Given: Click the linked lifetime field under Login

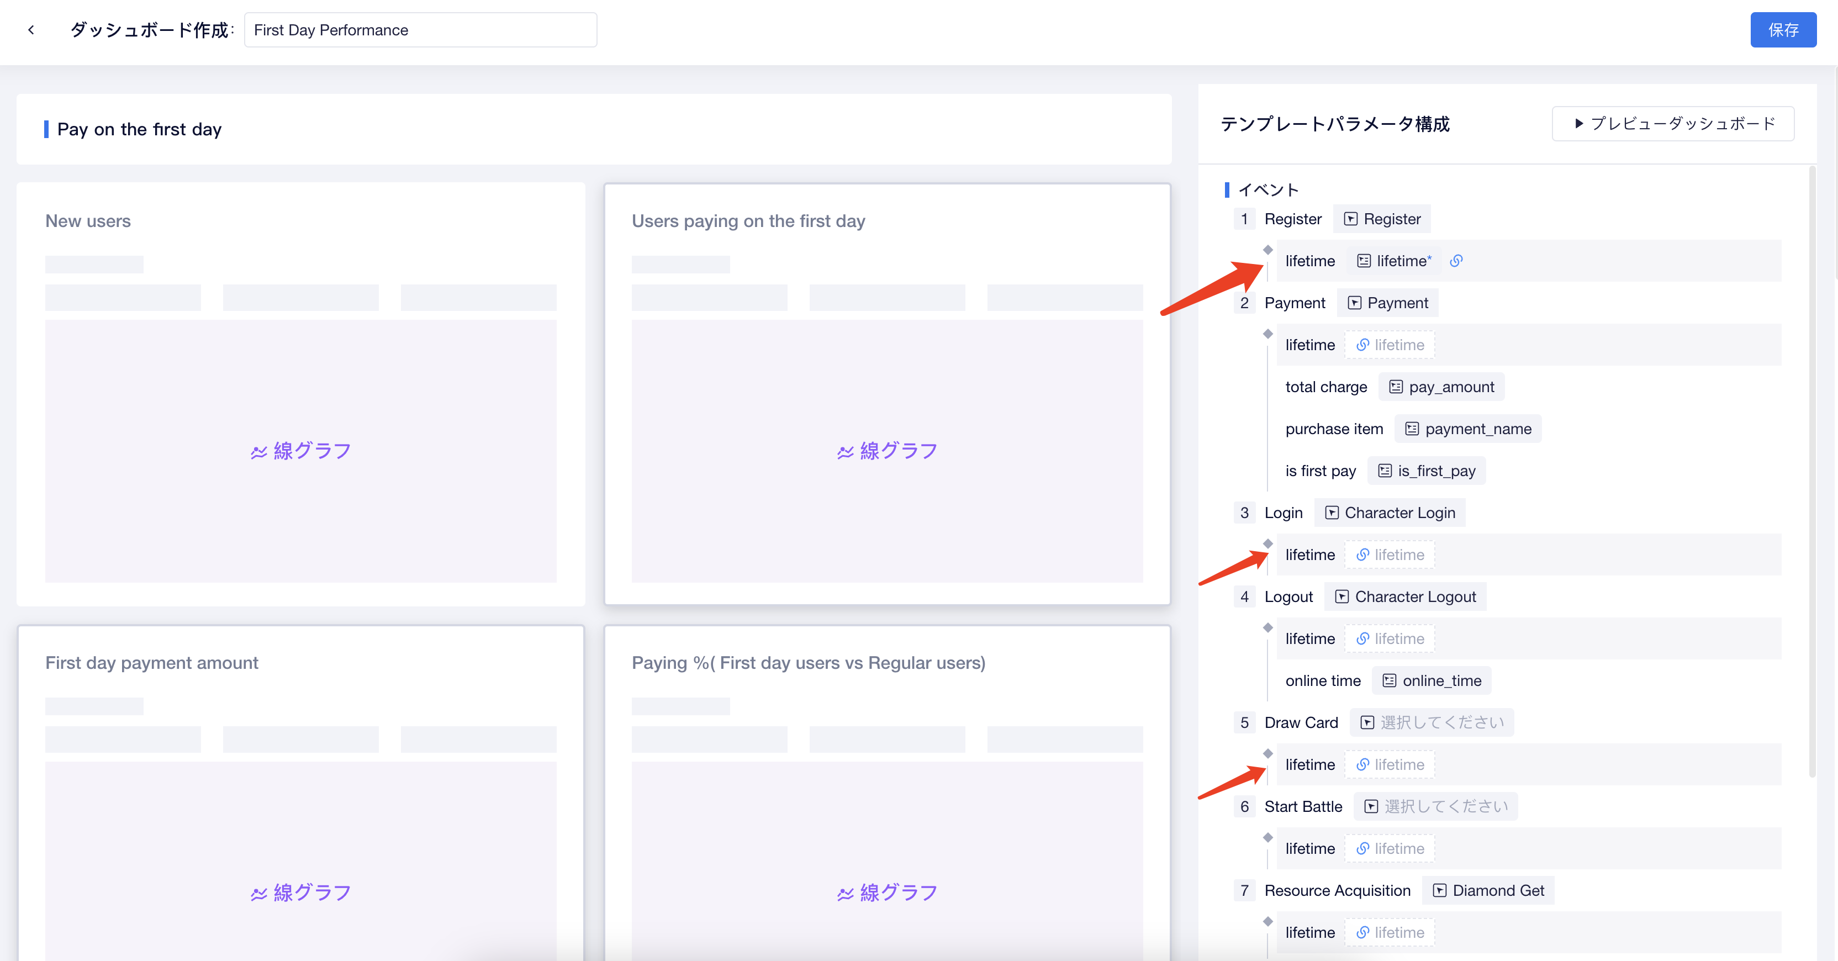Looking at the screenshot, I should click(1390, 555).
